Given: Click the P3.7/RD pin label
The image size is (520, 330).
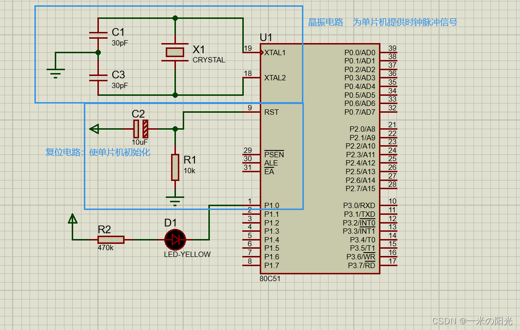Looking at the screenshot, I should click(362, 266).
